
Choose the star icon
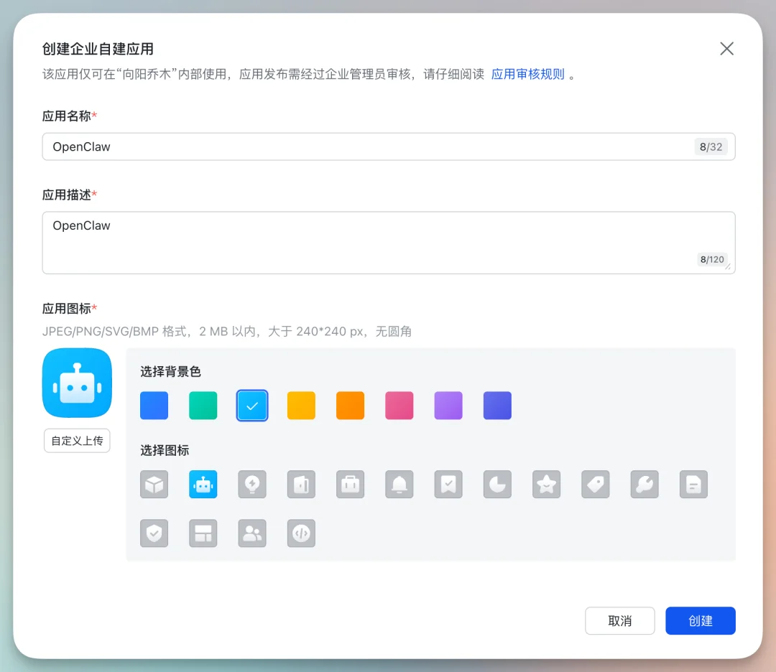[546, 484]
